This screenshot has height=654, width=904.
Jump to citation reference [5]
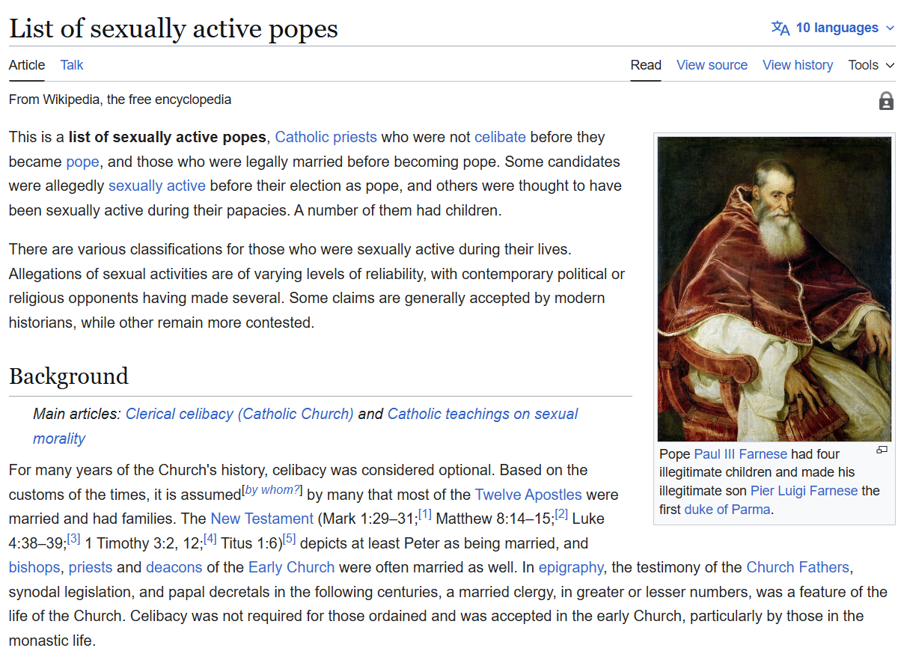coord(290,539)
